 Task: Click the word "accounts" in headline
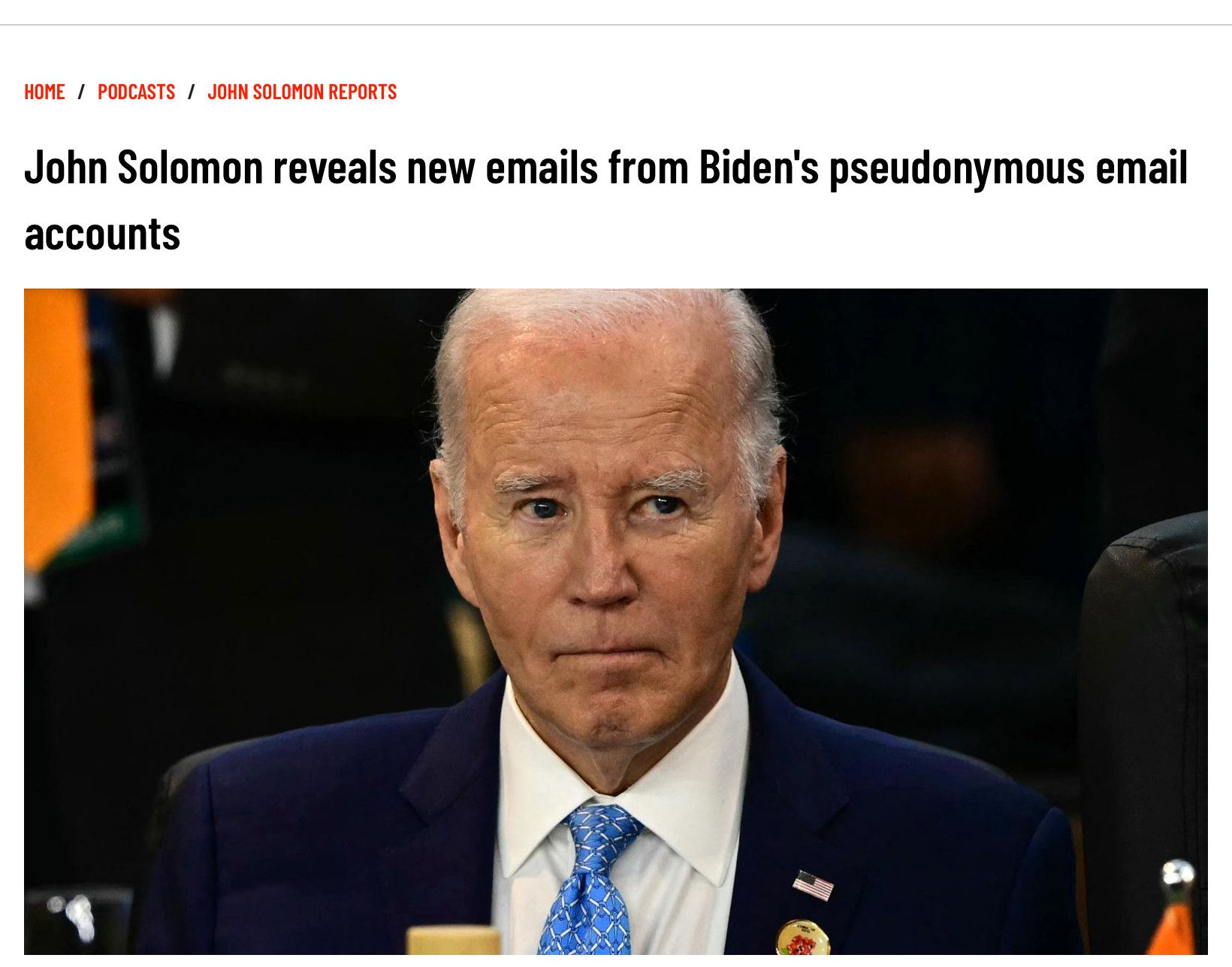tap(102, 234)
